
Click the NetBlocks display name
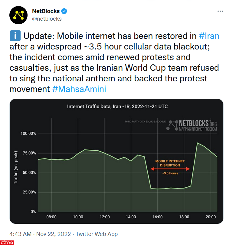[46, 12]
